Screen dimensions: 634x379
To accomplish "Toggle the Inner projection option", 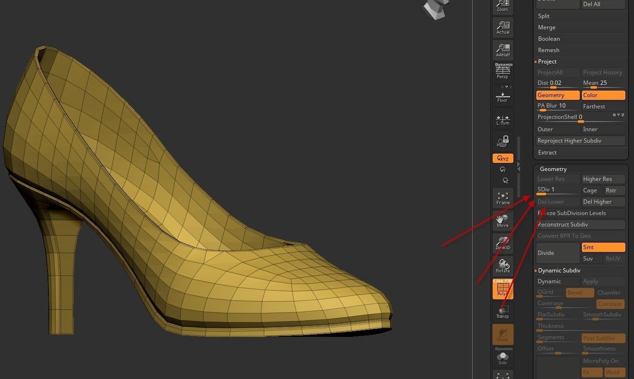I will pyautogui.click(x=604, y=129).
